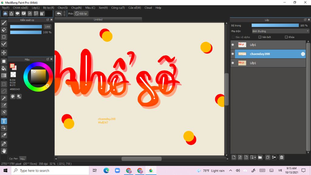311x175 pixels.
Task: Select the rectangular Select tool
Action: click(x=4, y=84)
